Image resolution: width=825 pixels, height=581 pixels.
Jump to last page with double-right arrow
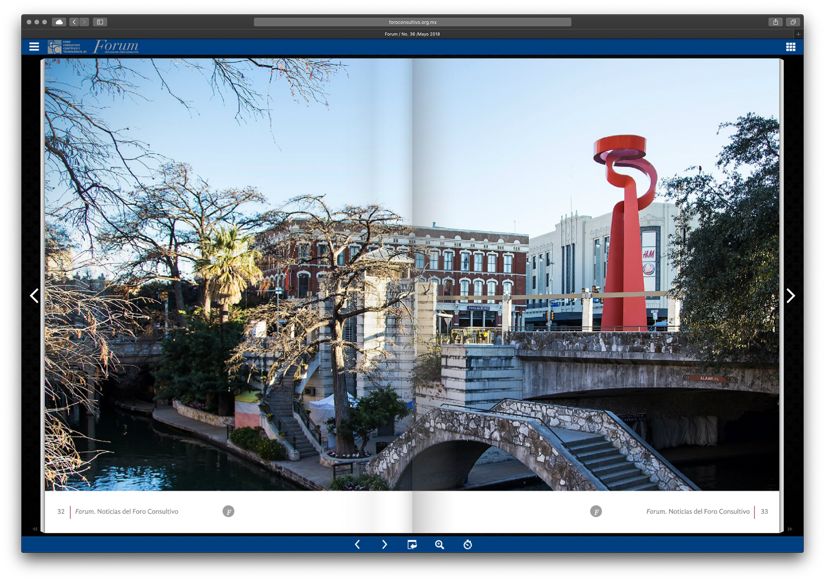coord(790,529)
